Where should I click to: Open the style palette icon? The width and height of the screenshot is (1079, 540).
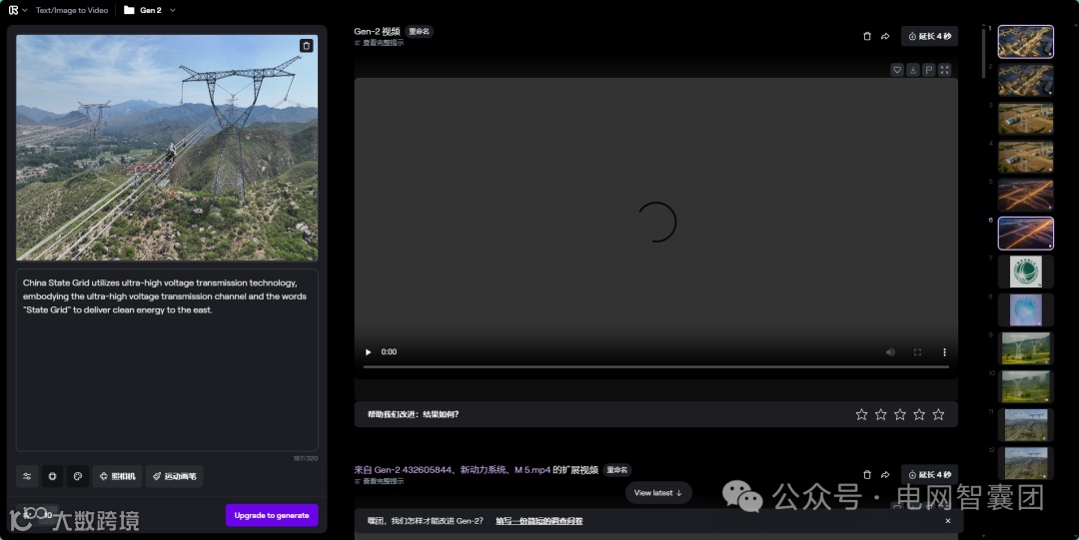tap(78, 476)
